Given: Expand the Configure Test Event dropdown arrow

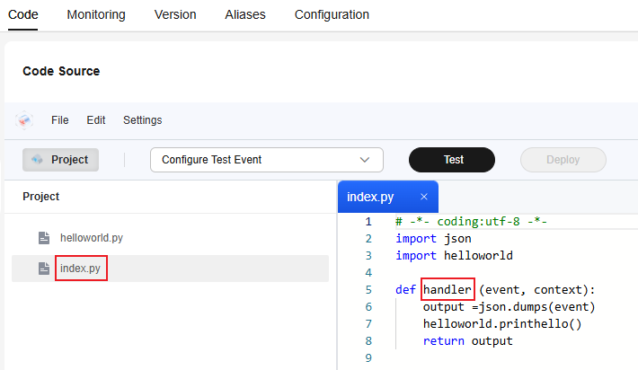Looking at the screenshot, I should [365, 160].
